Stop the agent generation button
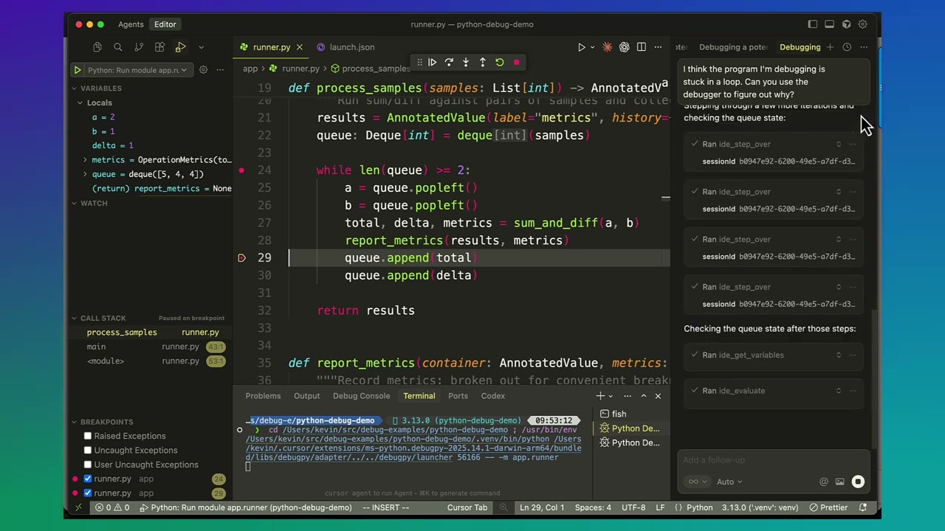The width and height of the screenshot is (945, 531). tap(858, 482)
